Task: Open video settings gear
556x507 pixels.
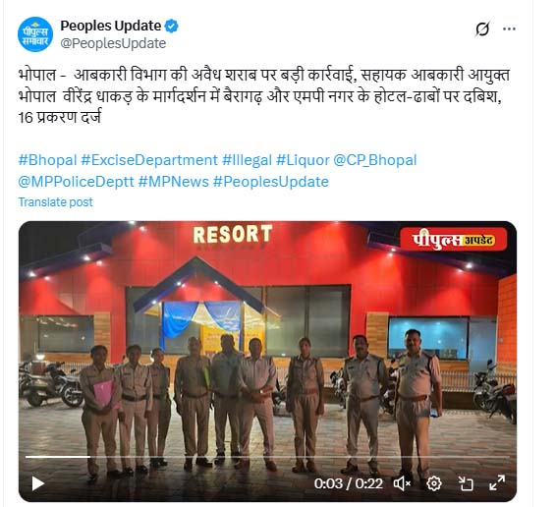Action: tap(434, 483)
